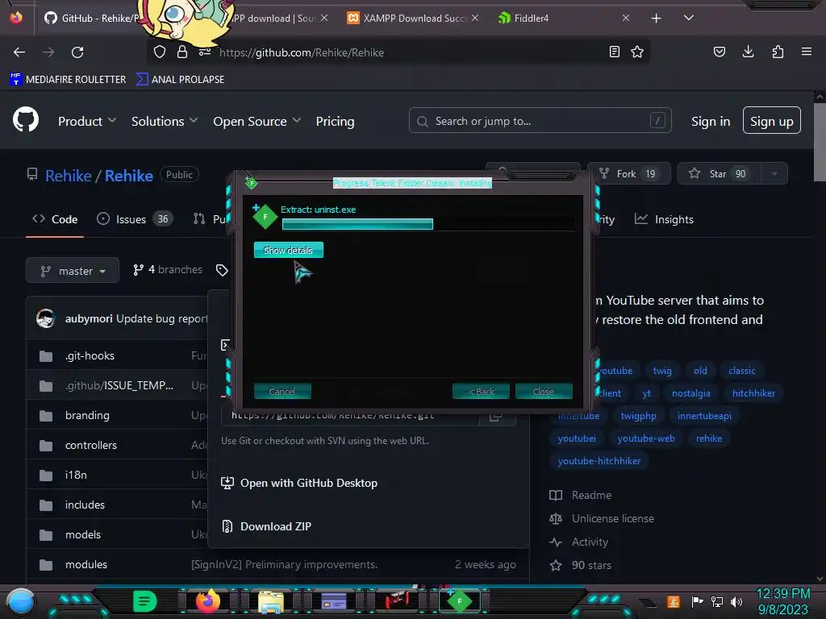Toggle Reader View icon in address bar

614,52
